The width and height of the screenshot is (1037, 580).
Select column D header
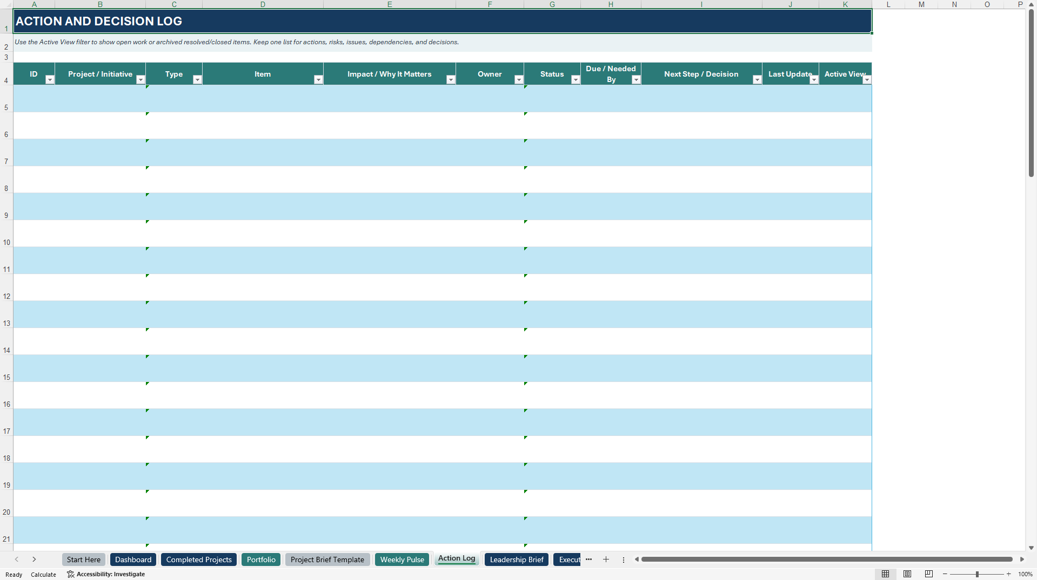point(263,4)
